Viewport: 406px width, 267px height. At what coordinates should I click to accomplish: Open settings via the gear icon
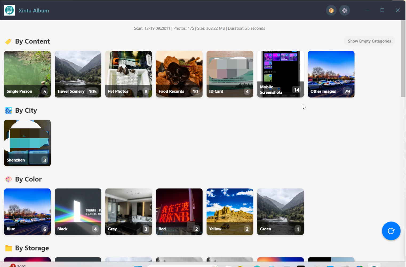(x=344, y=10)
